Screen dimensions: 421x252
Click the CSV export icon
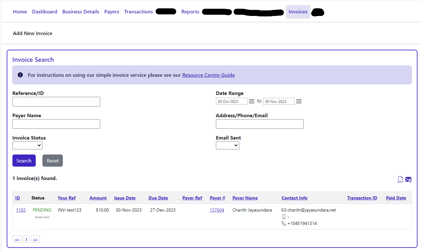pos(400,180)
